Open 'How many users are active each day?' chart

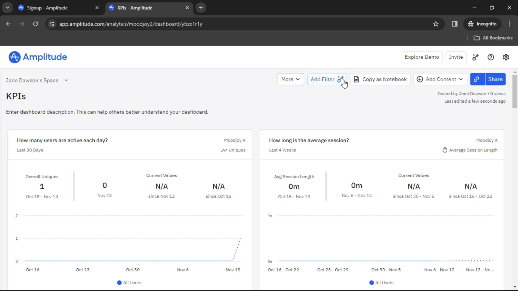coord(62,140)
